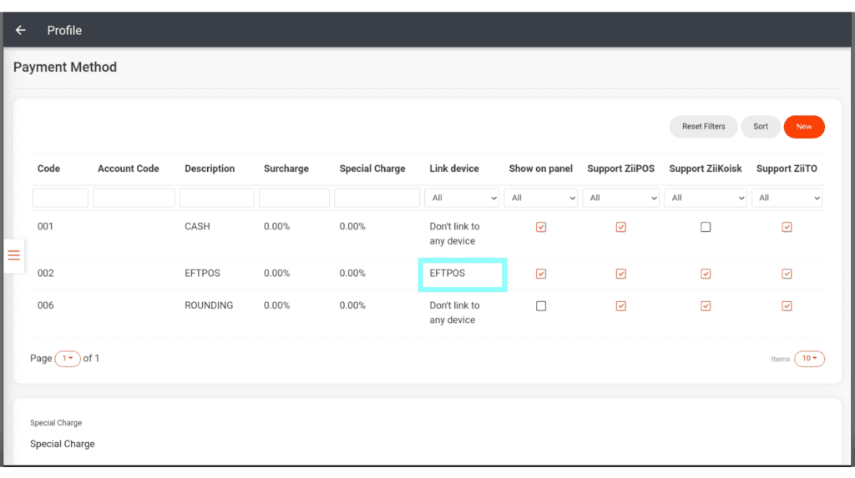Click the Surcharge column header
This screenshot has width=855, height=478.
click(286, 169)
